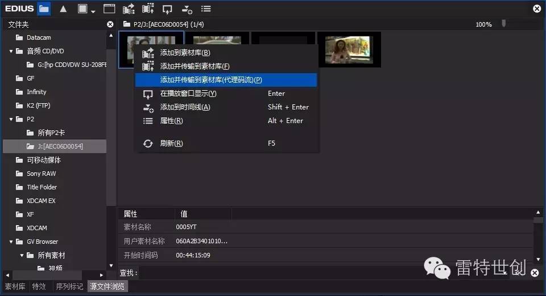The image size is (546, 296).
Task: Choose 添加到时间线(A) menu entry
Action: [226, 107]
